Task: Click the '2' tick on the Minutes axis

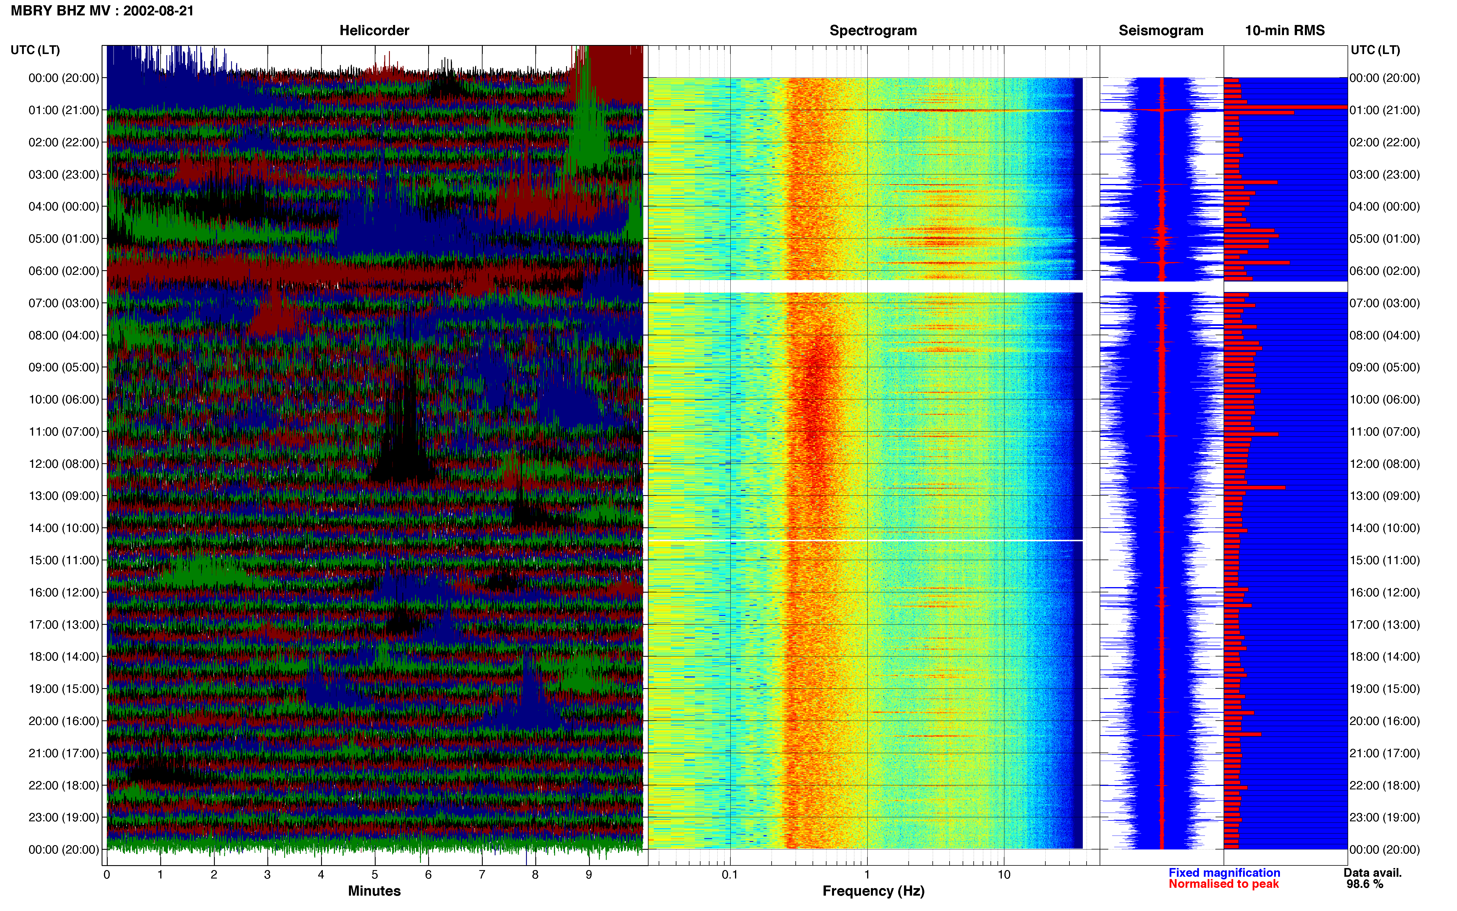Action: (x=214, y=875)
